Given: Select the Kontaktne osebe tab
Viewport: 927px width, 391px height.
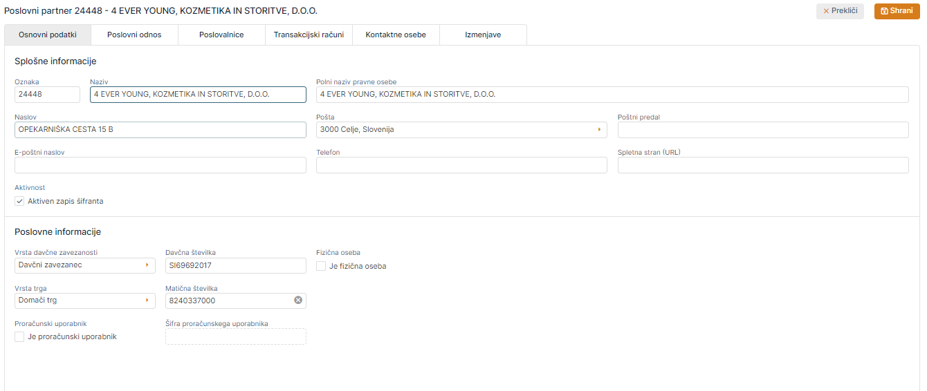Looking at the screenshot, I should [396, 35].
